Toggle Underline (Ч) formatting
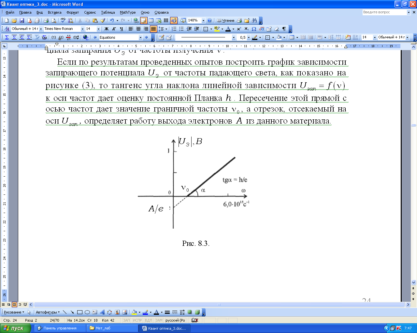This screenshot has width=417, height=333. pos(121,29)
